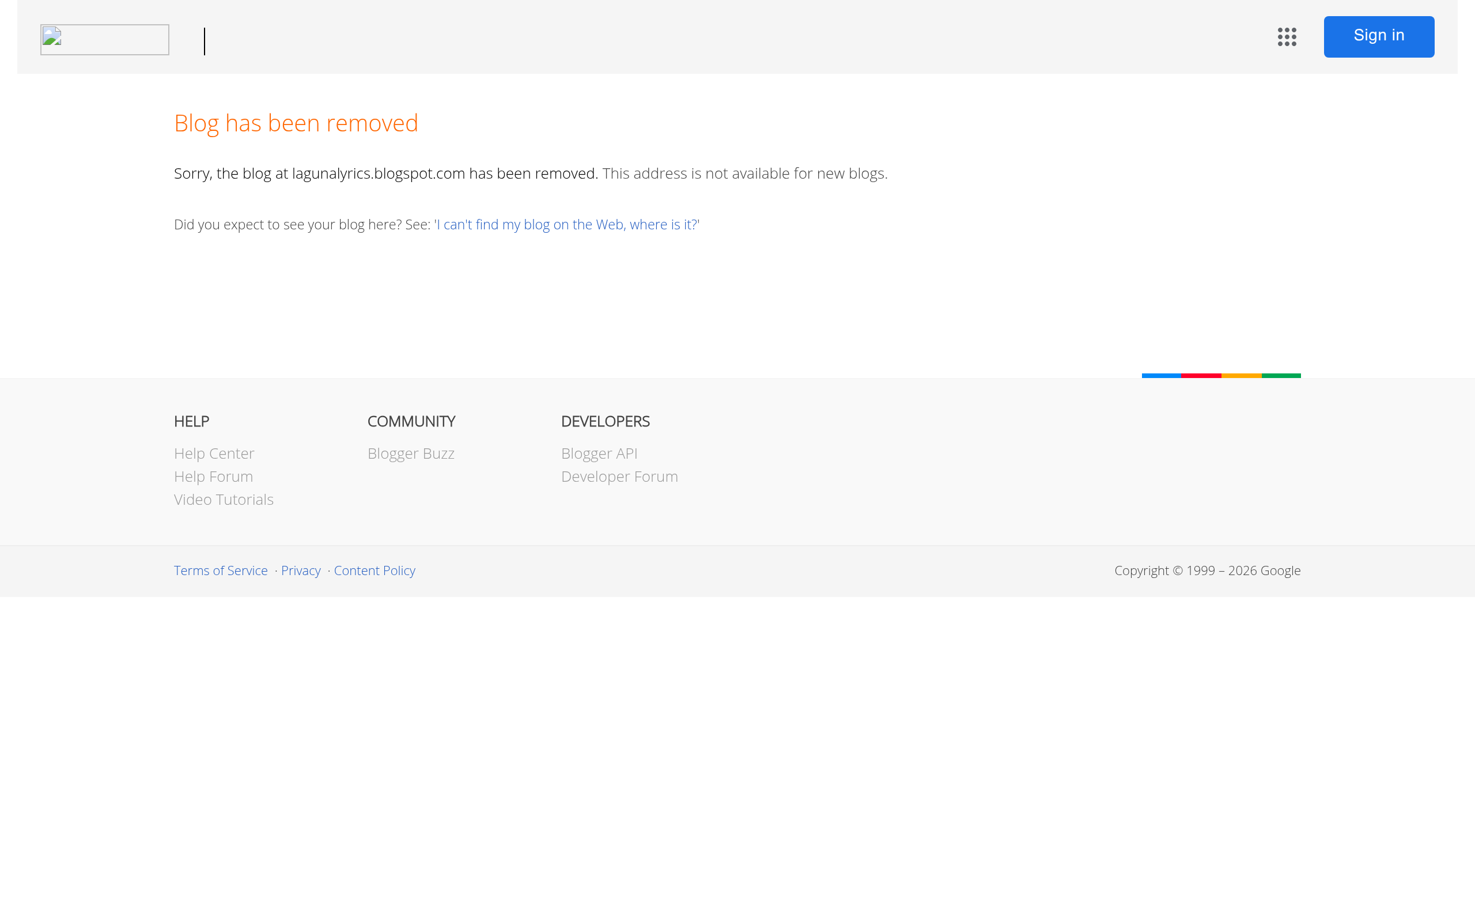Click the blue segment of color bar
Image resolution: width=1475 pixels, height=922 pixels.
tap(1161, 376)
